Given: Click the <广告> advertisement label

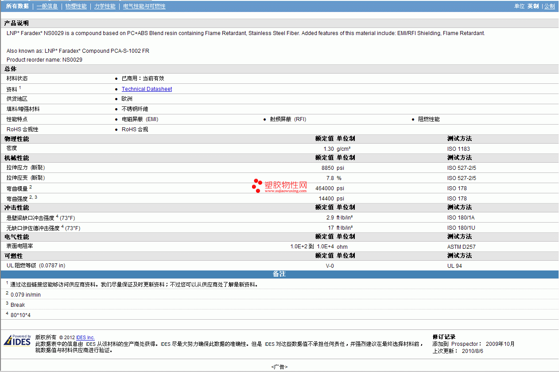Looking at the screenshot, I should pos(279,367).
